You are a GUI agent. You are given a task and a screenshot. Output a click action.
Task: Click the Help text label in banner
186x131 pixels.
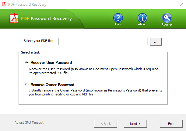click(118, 24)
